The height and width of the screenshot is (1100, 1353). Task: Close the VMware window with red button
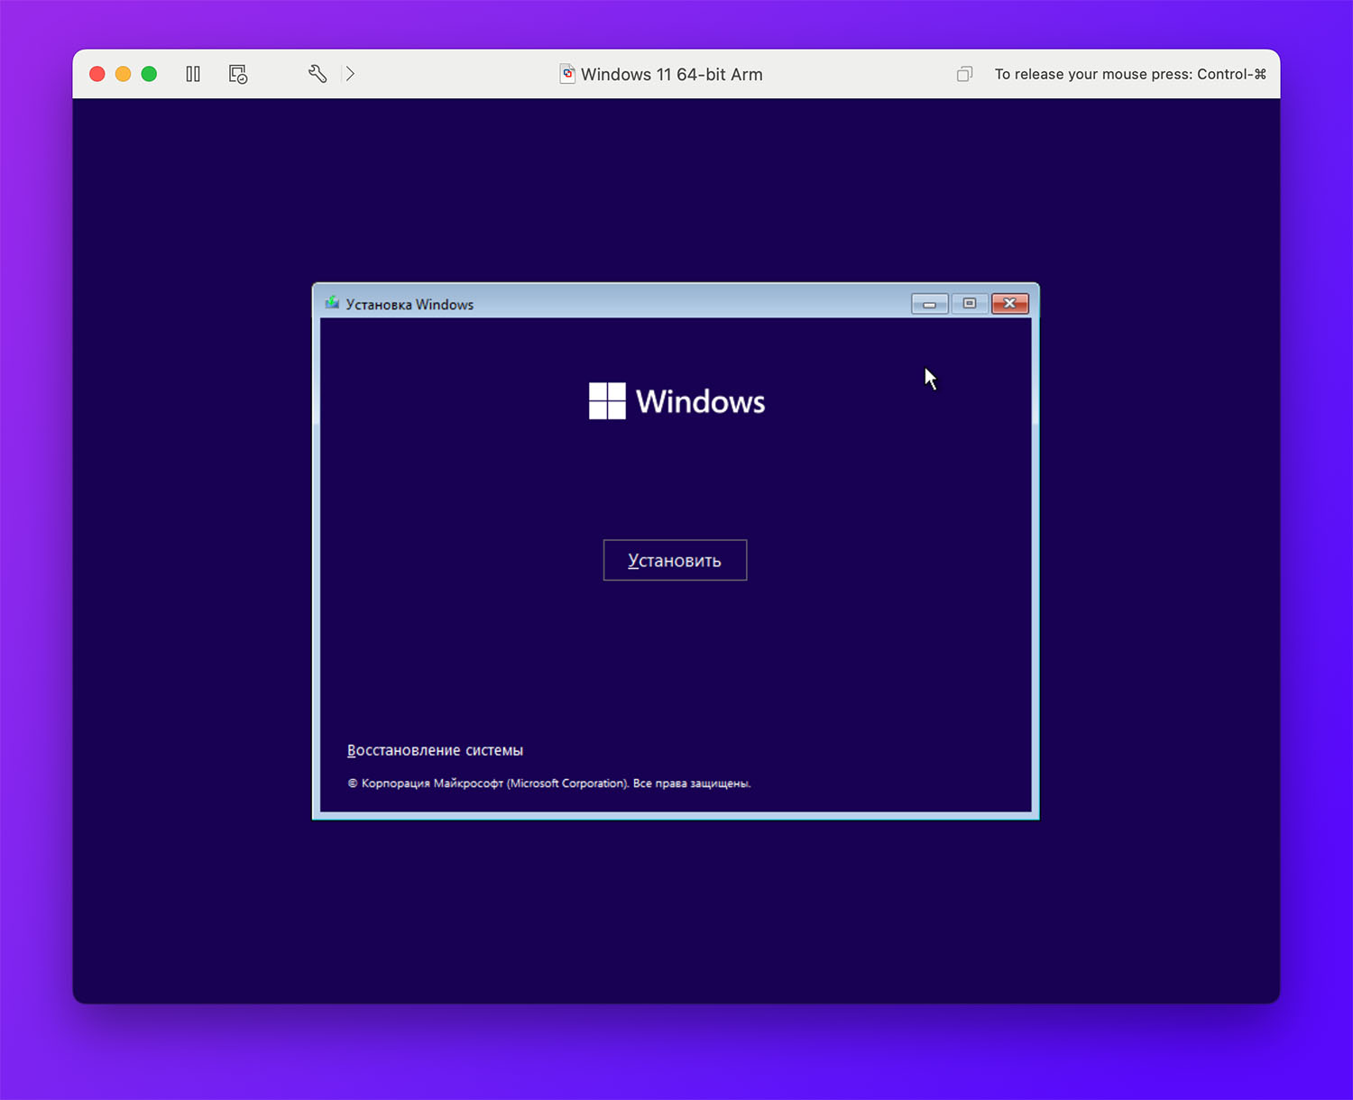97,74
